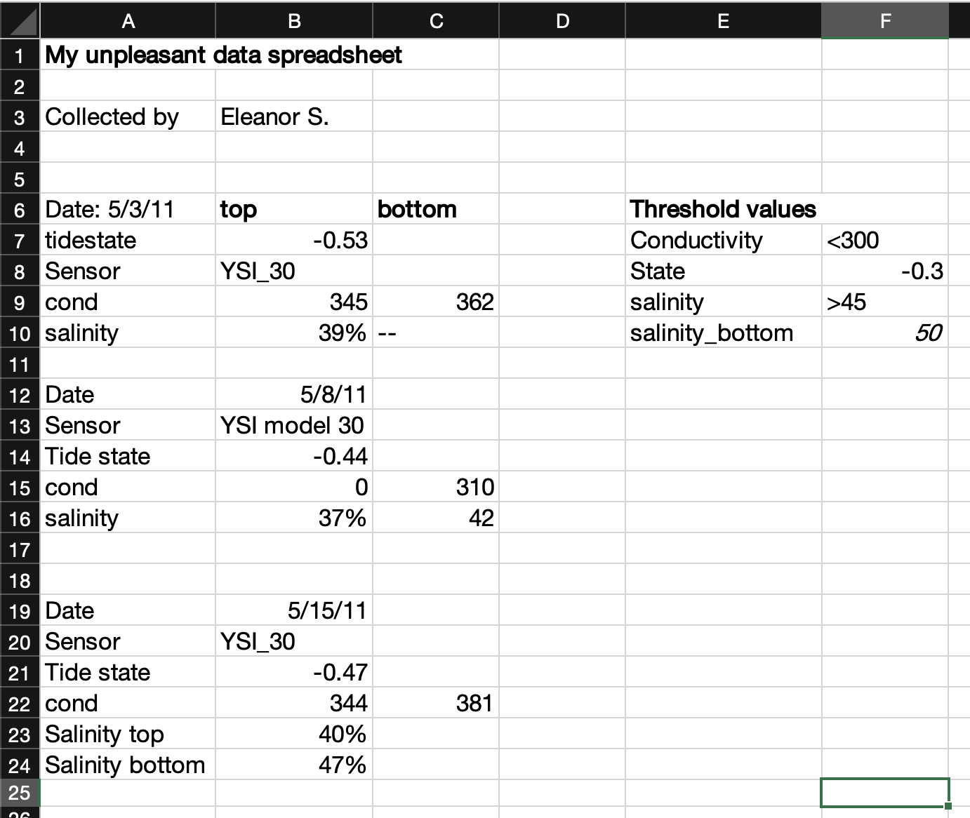Select the 'Conductivity' threshold label cell
The width and height of the screenshot is (970, 818).
pos(722,240)
